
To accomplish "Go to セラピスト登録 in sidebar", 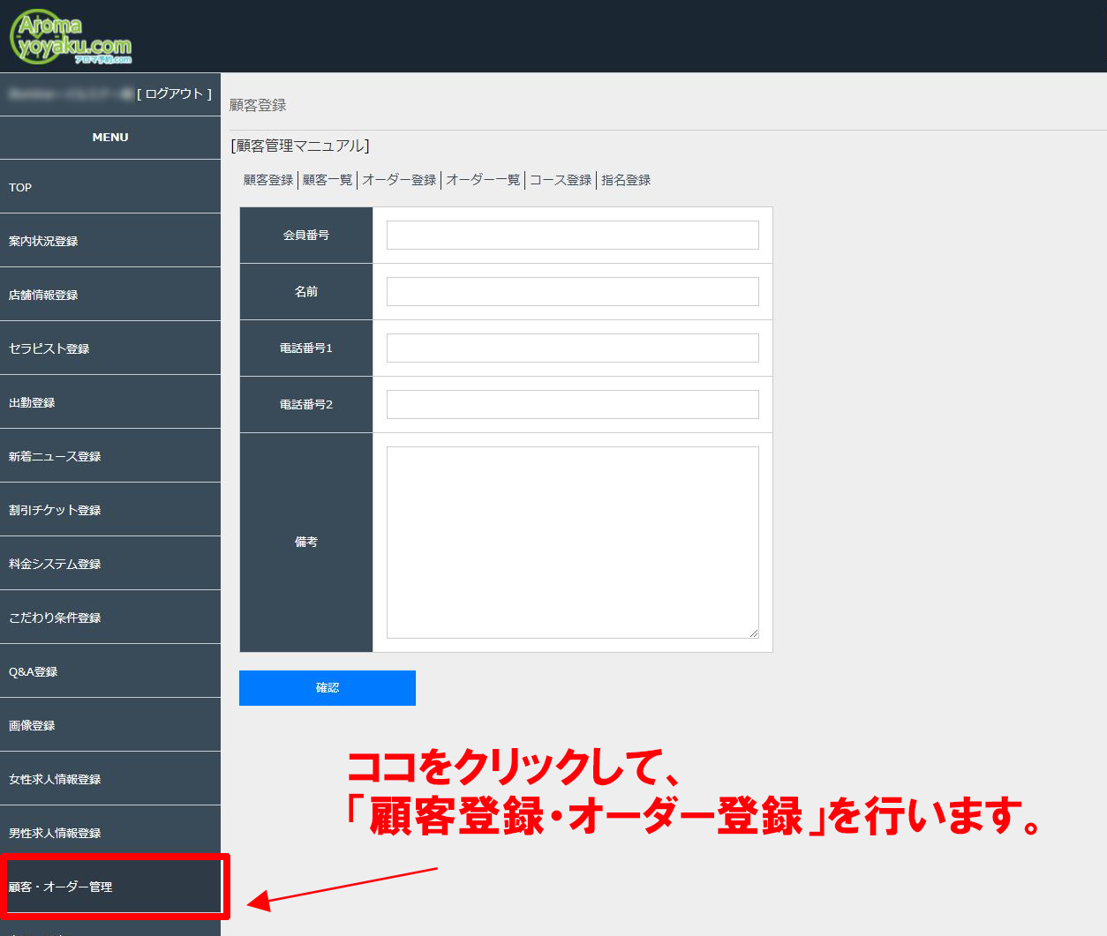I will click(x=49, y=348).
